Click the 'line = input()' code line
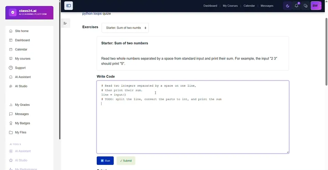Viewport: 328px width, 170px height. [x=113, y=95]
